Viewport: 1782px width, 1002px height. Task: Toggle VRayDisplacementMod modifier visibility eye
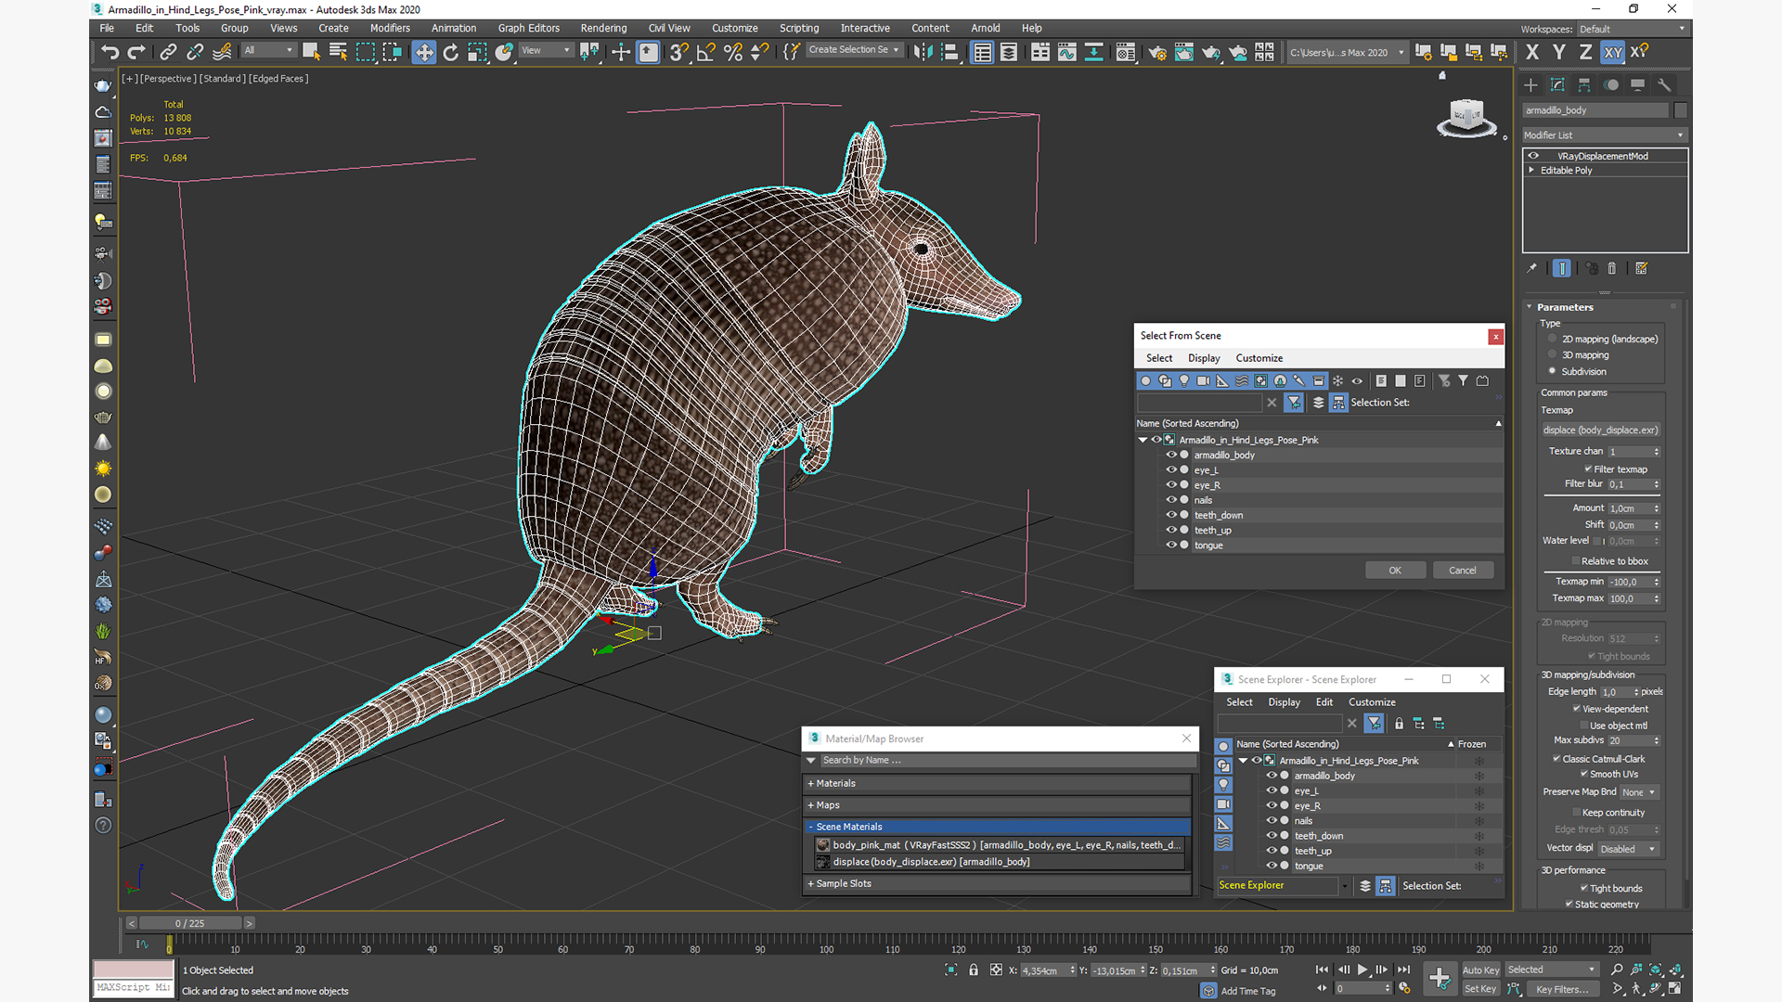pos(1533,156)
